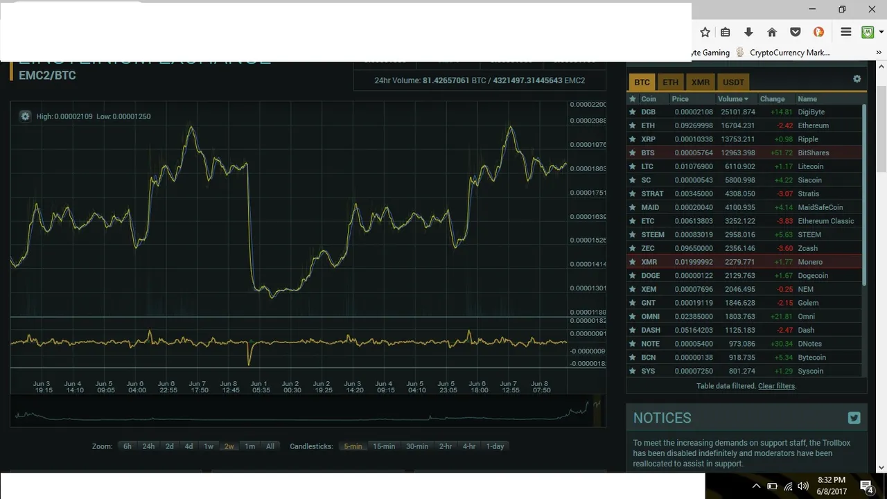The image size is (887, 499).
Task: Set chart zoom to 1m
Action: (x=249, y=446)
